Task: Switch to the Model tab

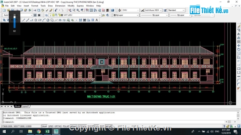Action: (17, 106)
